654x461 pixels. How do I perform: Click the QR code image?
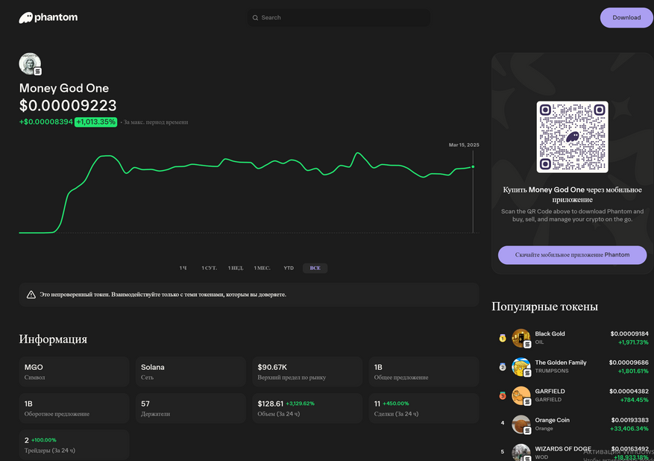[572, 137]
